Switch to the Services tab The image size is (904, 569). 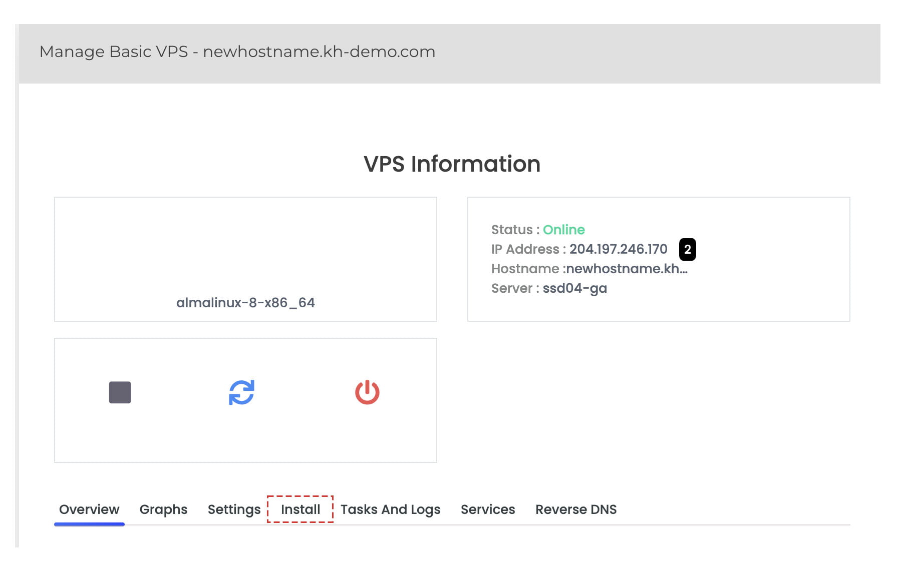487,509
